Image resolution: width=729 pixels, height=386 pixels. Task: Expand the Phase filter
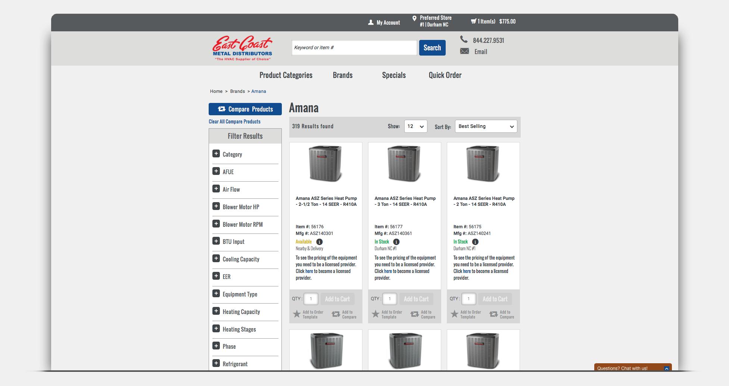[x=216, y=346]
